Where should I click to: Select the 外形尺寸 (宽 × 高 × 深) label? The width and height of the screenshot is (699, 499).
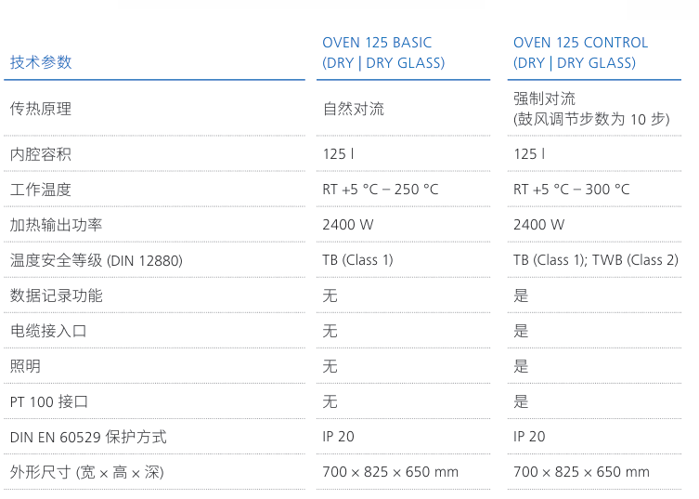tap(86, 472)
